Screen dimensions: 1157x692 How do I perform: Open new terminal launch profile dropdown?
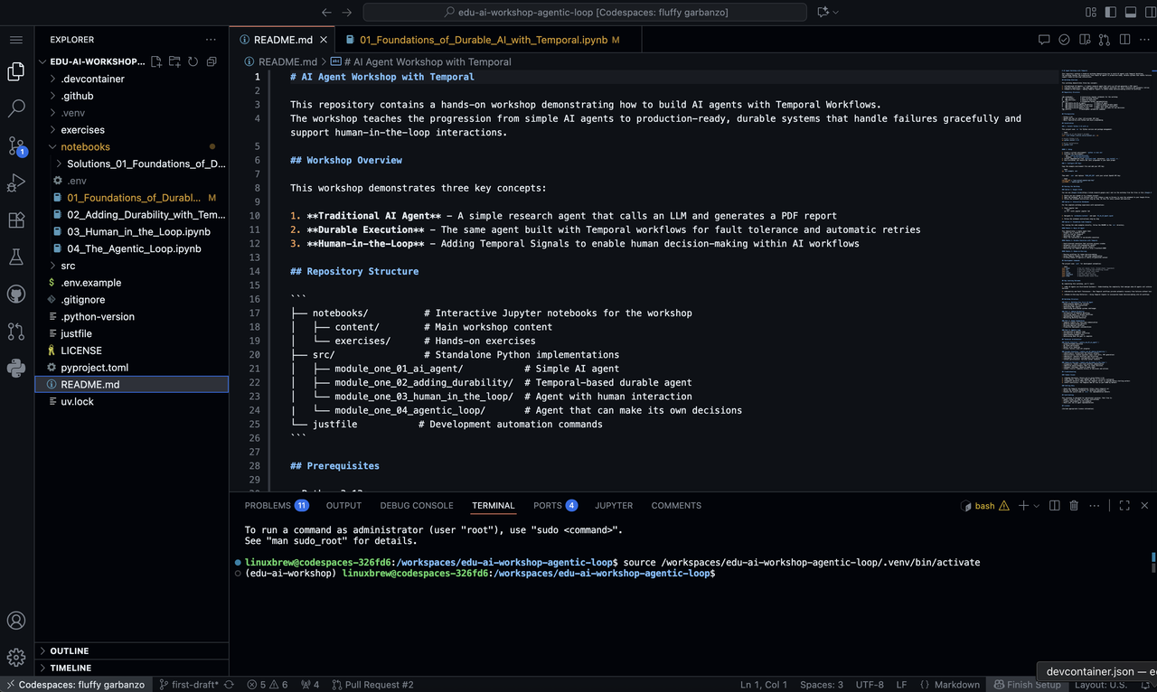coord(1036,506)
